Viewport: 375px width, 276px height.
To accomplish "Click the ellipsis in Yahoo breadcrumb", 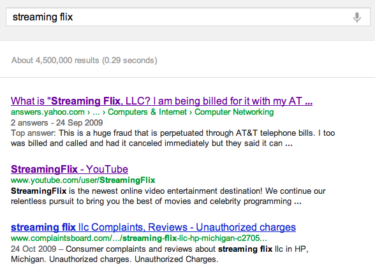I will click(x=96, y=112).
